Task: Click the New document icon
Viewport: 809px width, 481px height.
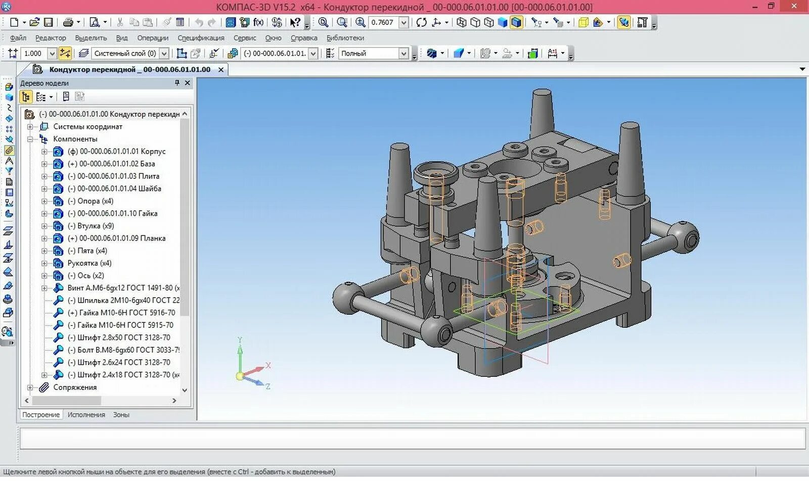Action: (14, 22)
